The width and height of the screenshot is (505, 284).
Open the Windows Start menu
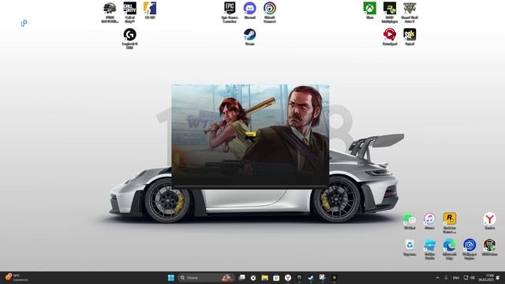(x=171, y=278)
